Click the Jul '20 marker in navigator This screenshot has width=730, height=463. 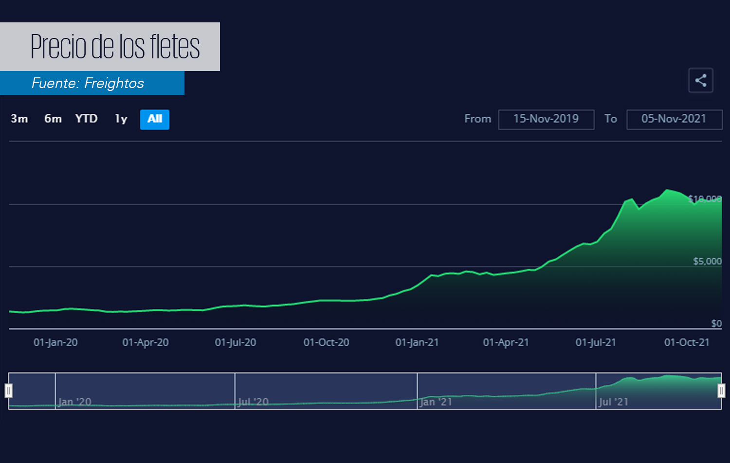(x=253, y=402)
